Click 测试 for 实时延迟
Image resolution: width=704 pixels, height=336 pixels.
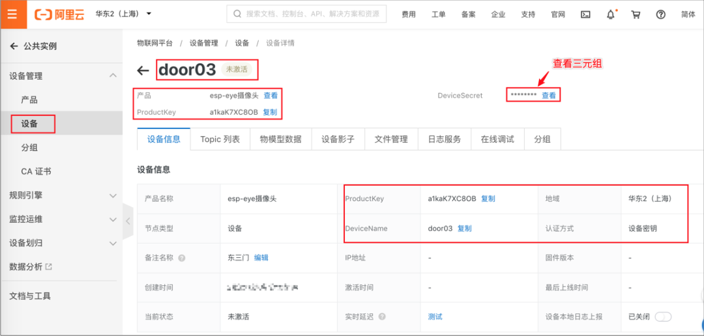(435, 316)
